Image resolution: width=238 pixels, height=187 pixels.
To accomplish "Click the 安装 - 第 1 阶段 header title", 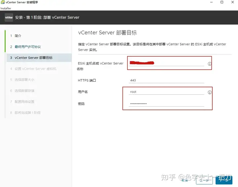I will point(47,18).
